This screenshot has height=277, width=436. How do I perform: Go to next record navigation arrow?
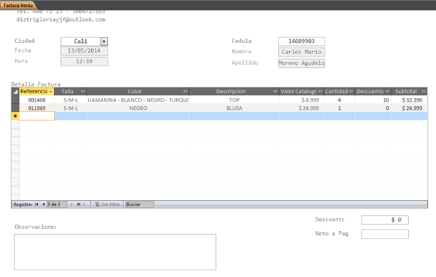[x=72, y=205]
